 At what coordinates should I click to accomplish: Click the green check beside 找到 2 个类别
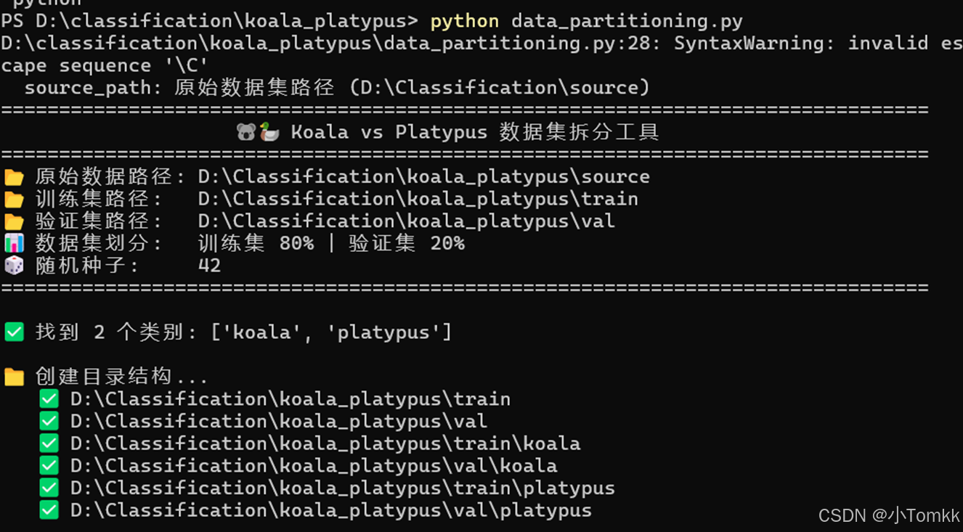14,332
